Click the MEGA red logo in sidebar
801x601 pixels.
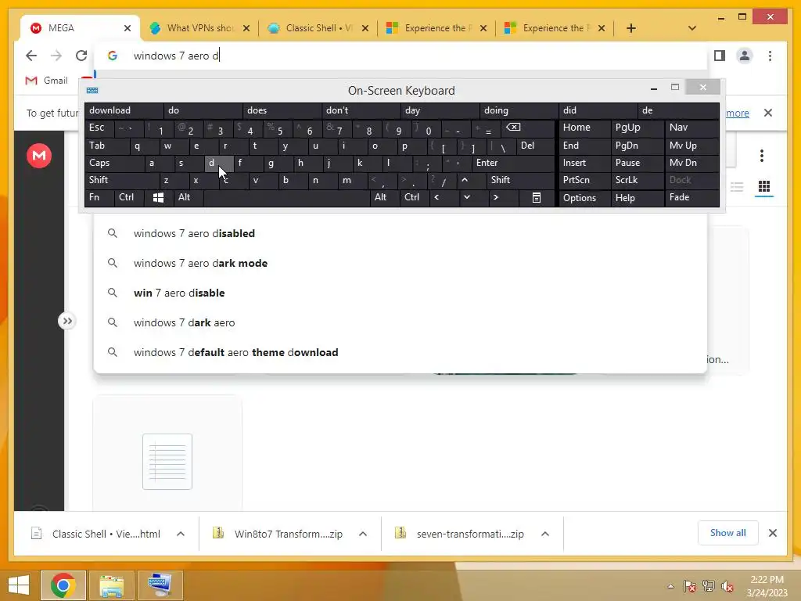click(39, 156)
